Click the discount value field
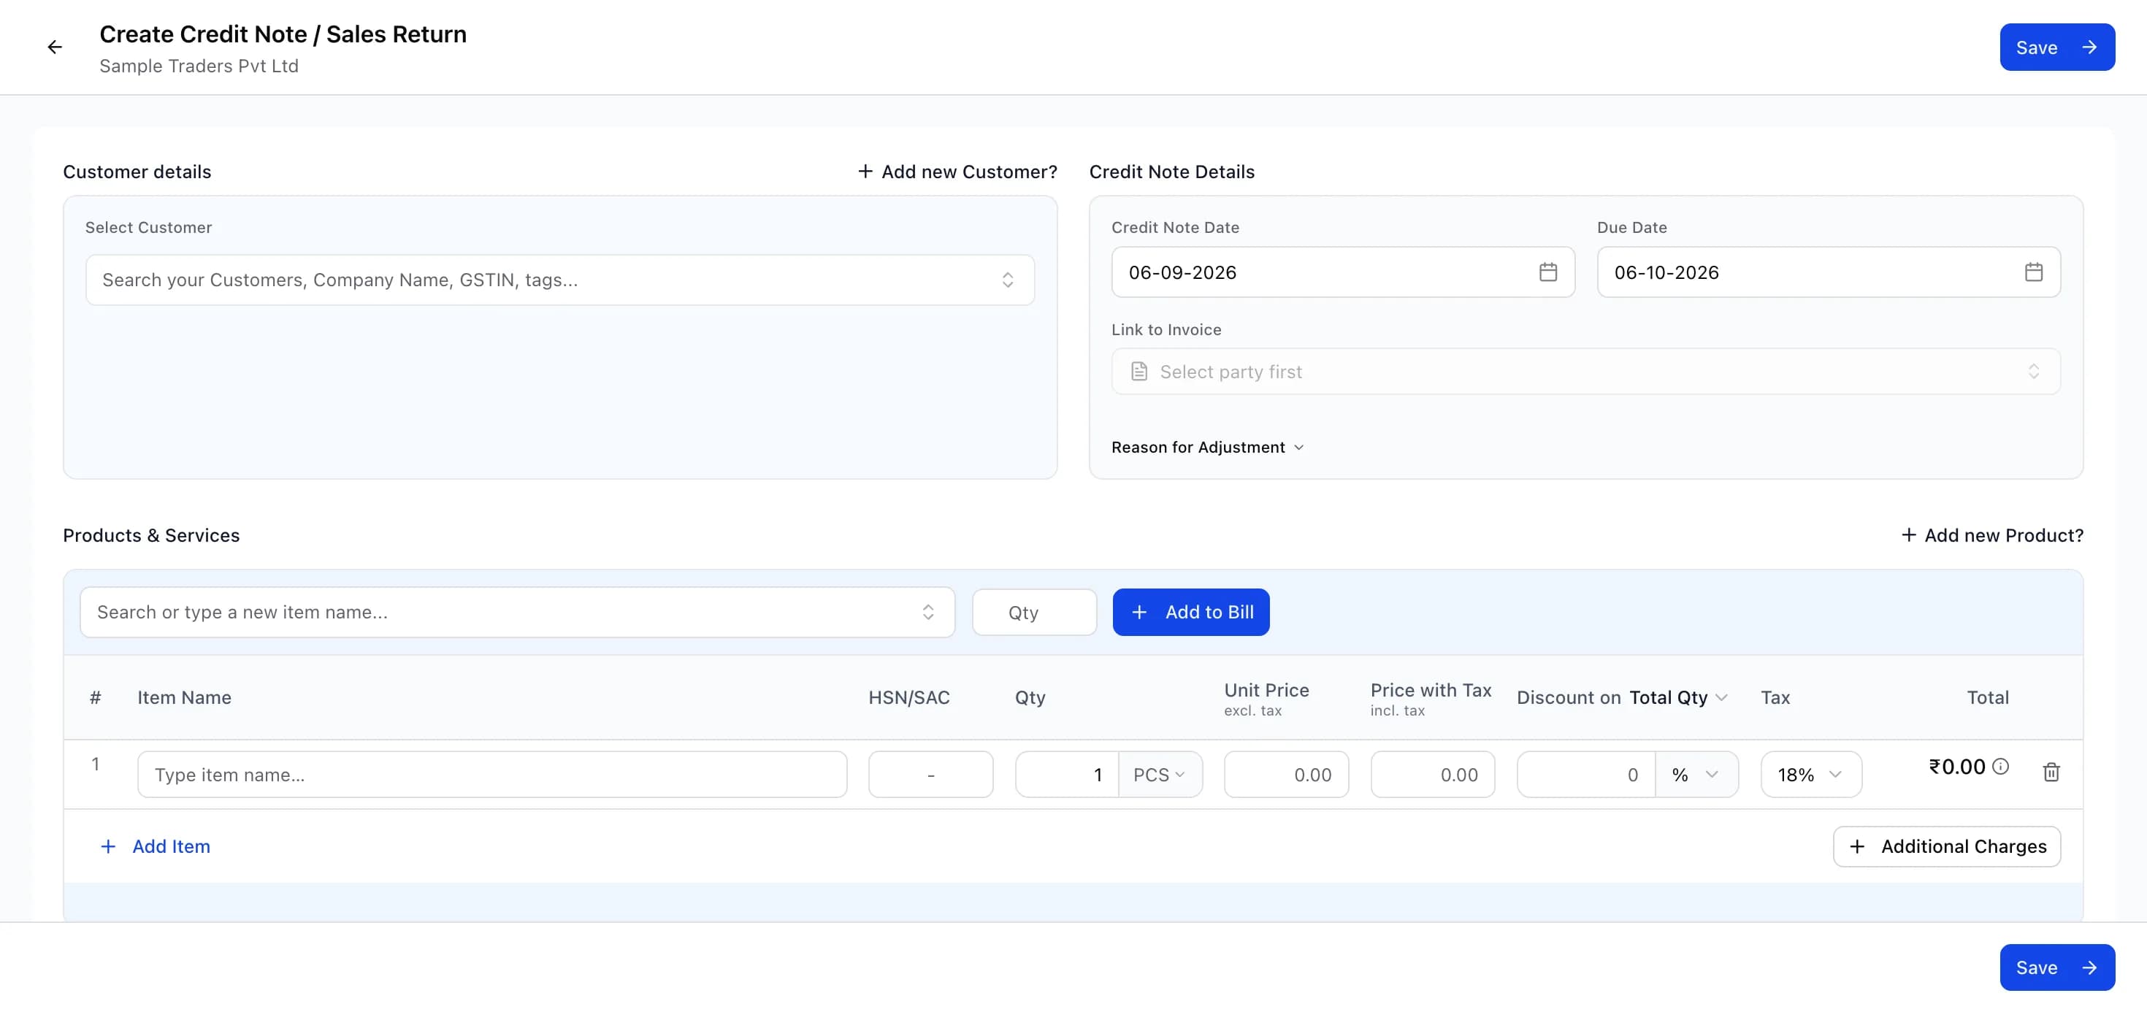This screenshot has height=1012, width=2147. click(x=1586, y=775)
